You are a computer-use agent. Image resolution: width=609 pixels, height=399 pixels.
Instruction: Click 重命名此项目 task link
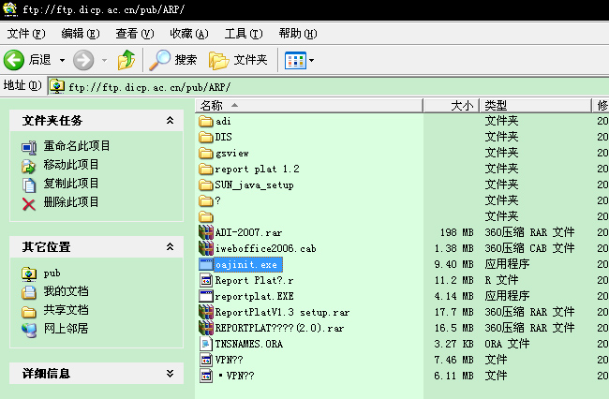point(77,146)
